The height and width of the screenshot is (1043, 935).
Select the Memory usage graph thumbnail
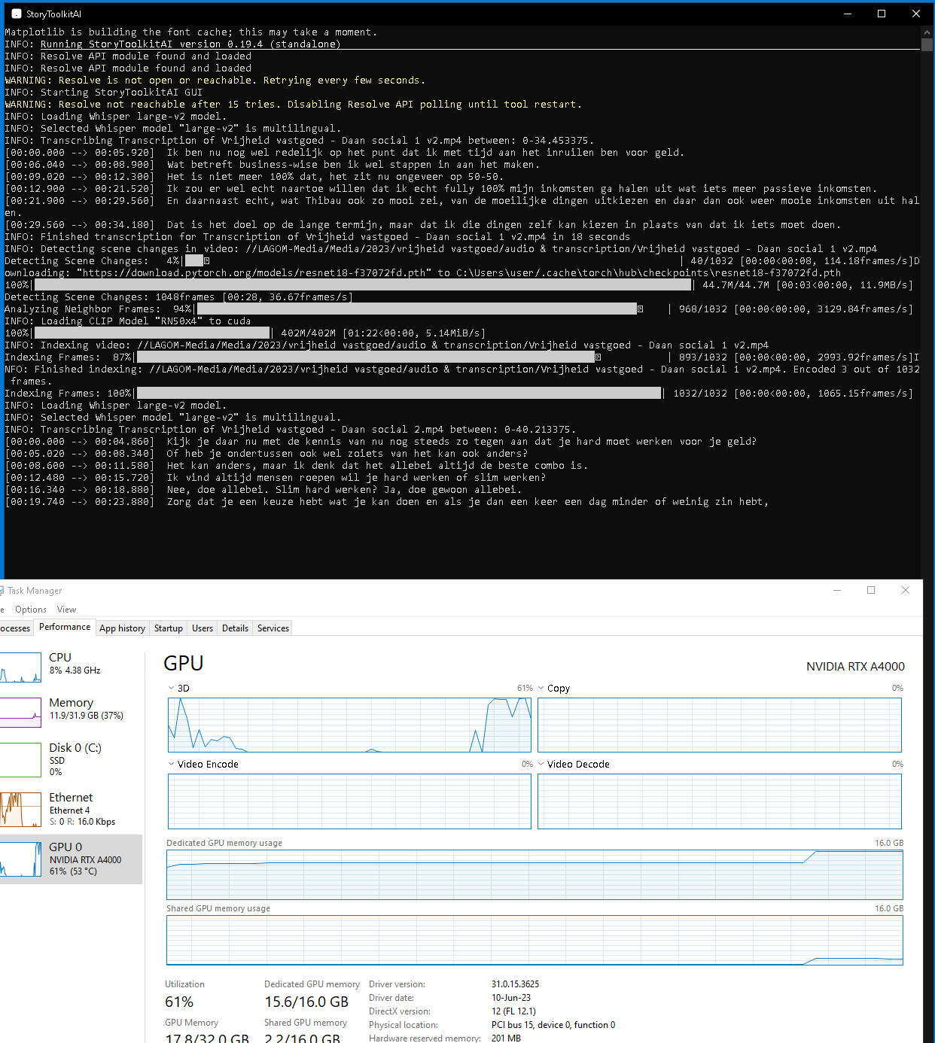[21, 712]
